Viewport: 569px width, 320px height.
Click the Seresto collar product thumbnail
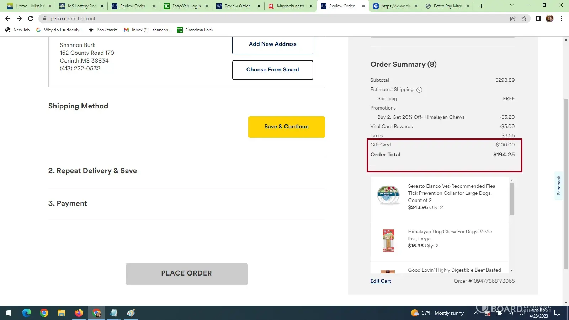tap(388, 195)
